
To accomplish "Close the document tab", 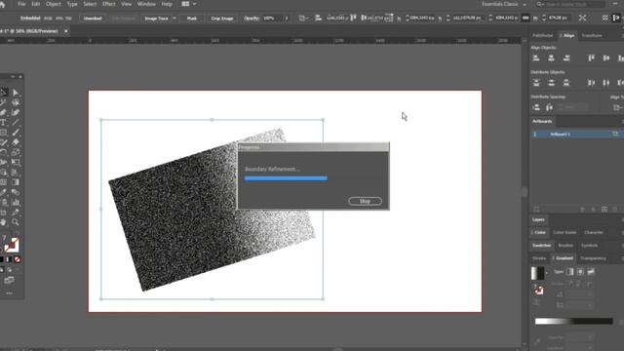I will coord(66,31).
